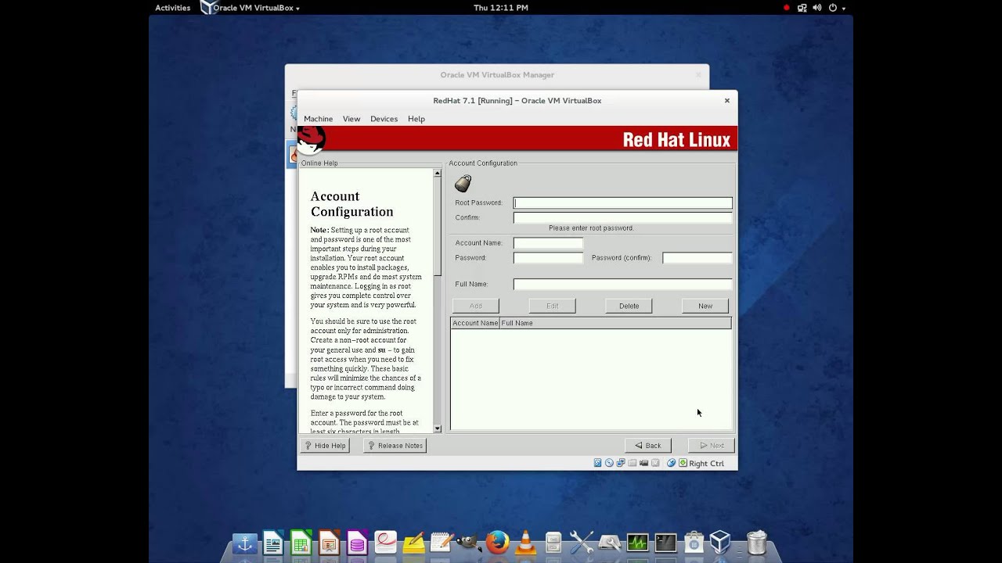
Task: Open the wrench and screwdriver settings tool
Action: (x=582, y=543)
